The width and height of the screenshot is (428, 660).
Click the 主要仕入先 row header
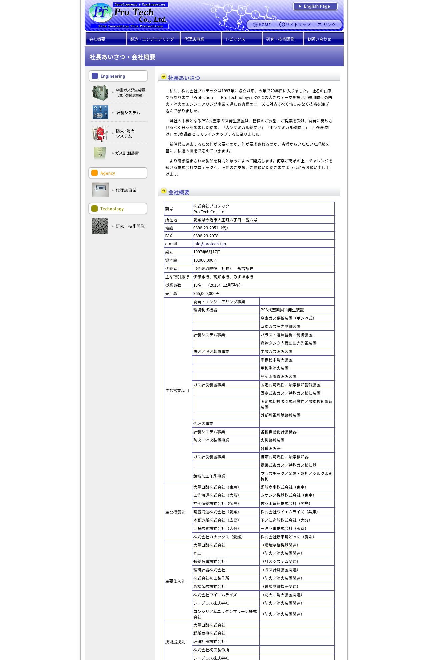pos(178,581)
